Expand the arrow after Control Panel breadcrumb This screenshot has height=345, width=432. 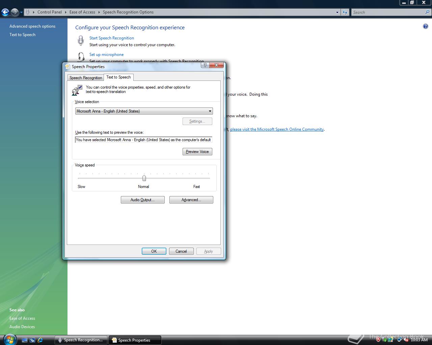point(65,12)
